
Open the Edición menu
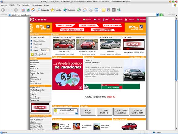[x=12, y=5]
